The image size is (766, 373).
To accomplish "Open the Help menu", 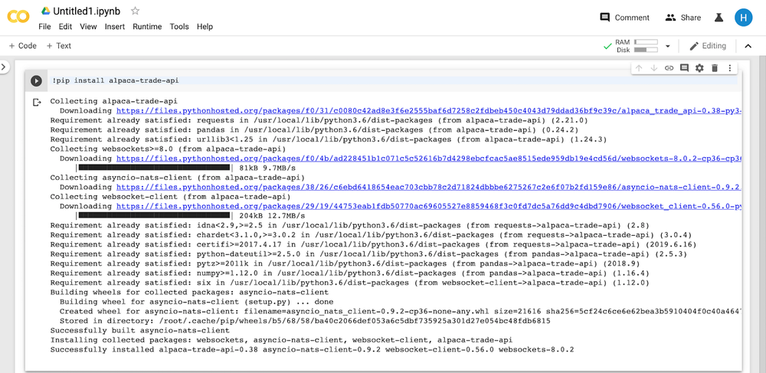I will tap(205, 26).
